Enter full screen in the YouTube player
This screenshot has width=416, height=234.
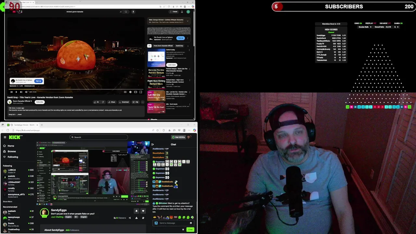[141, 92]
